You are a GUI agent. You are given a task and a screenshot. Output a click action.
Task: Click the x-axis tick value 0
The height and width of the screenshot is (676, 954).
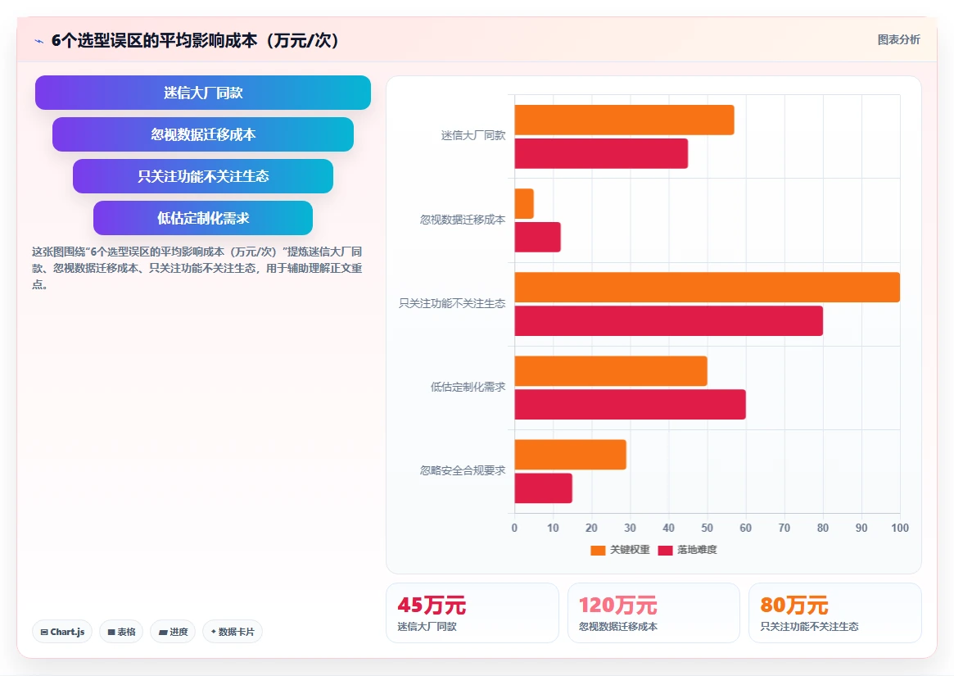coord(515,528)
